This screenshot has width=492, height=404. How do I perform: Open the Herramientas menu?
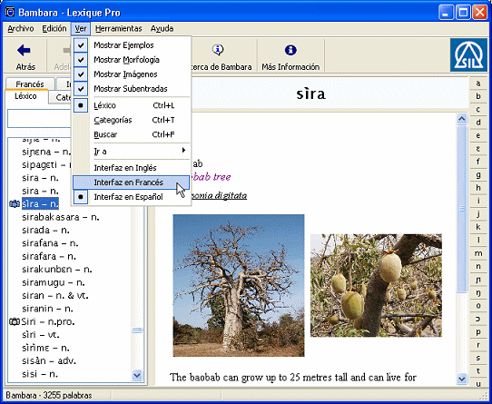pyautogui.click(x=119, y=28)
